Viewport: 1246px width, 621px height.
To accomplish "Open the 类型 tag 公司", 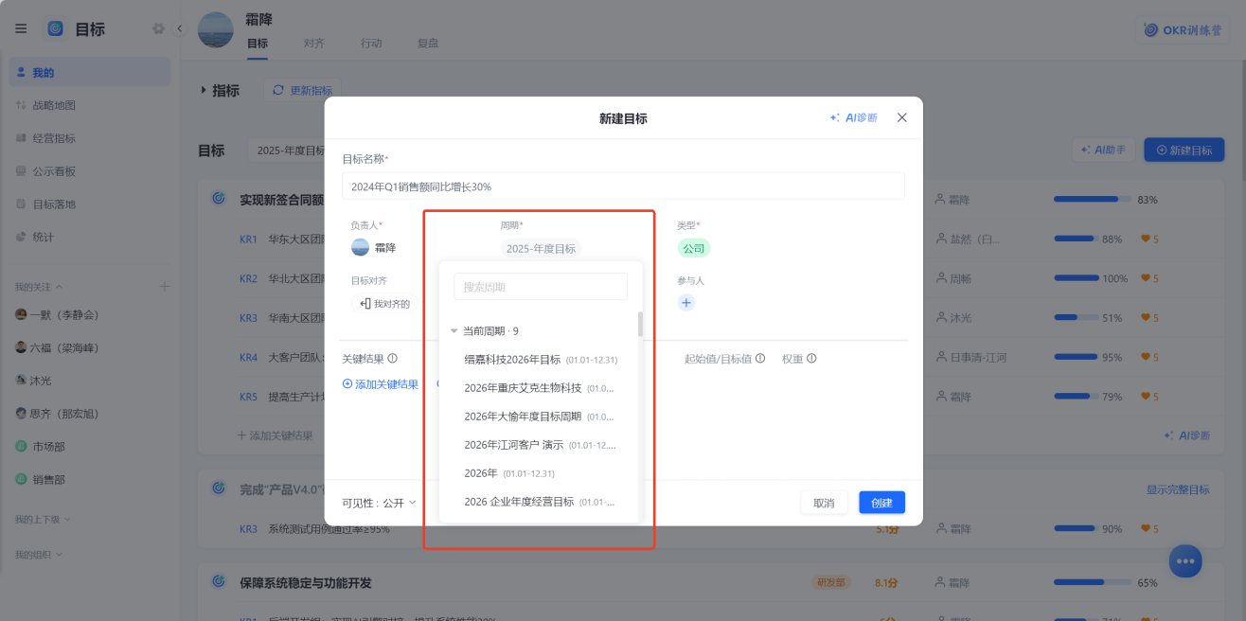I will tap(694, 248).
